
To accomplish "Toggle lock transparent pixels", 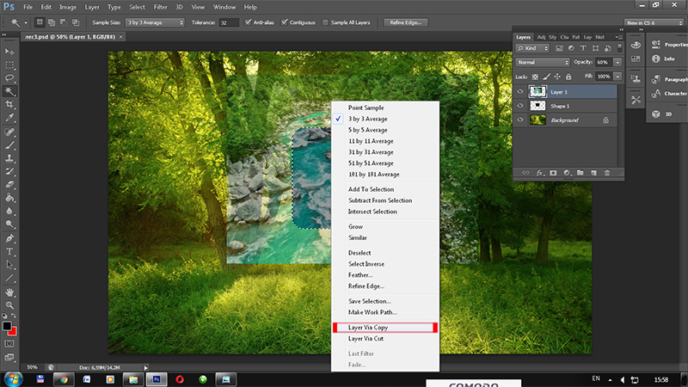I will (535, 77).
